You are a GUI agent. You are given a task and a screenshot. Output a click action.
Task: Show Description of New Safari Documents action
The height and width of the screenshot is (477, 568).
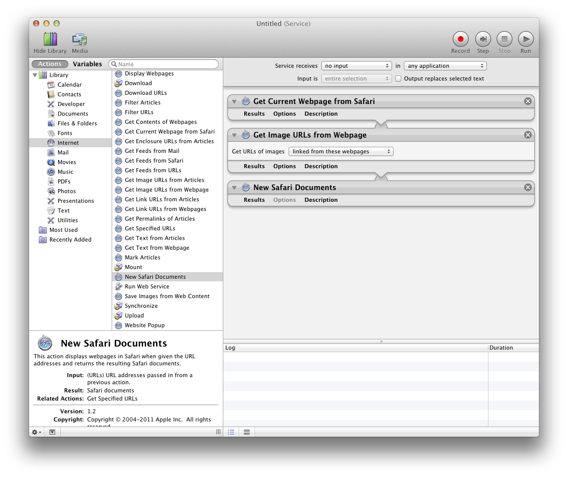point(321,200)
